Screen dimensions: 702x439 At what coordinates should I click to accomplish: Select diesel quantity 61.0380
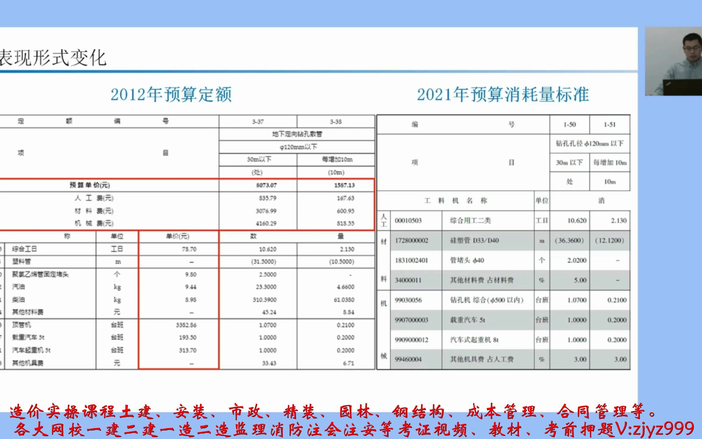[344, 300]
